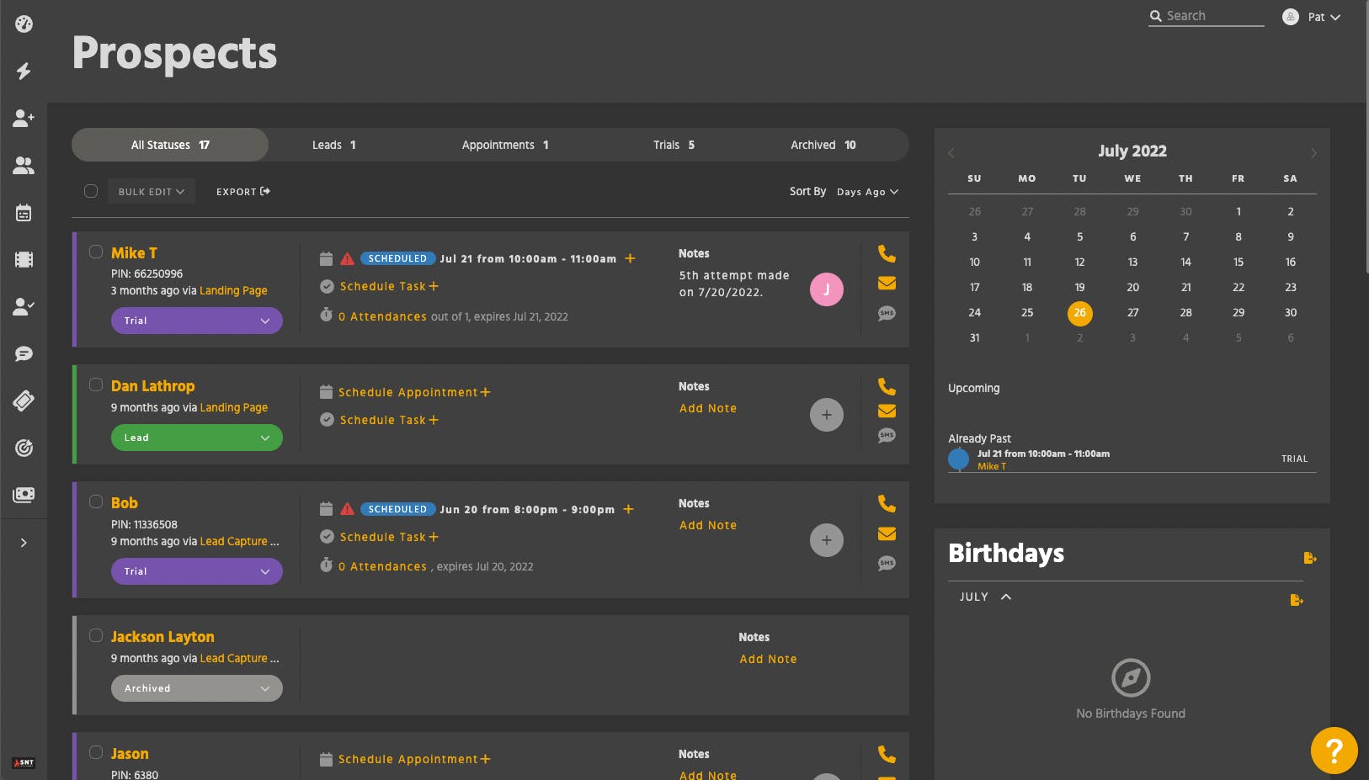Email Mike T with envelope icon
The image size is (1369, 780).
point(887,283)
